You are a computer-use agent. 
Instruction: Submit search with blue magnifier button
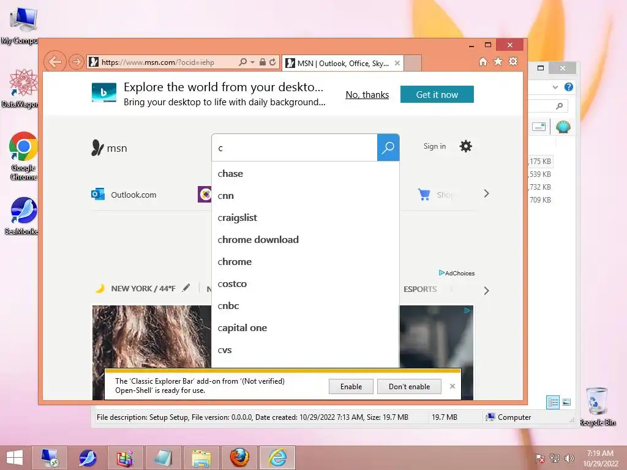(x=388, y=147)
